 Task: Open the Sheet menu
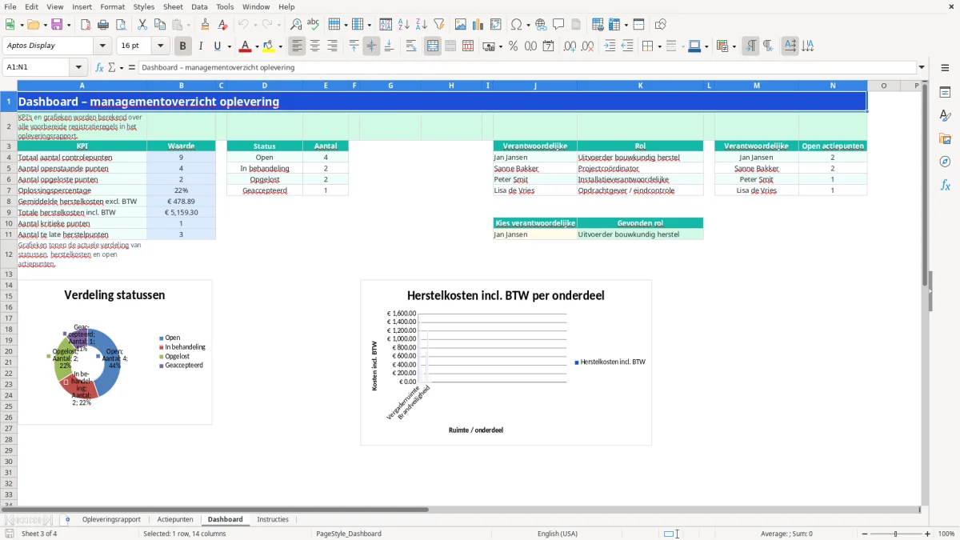[173, 6]
